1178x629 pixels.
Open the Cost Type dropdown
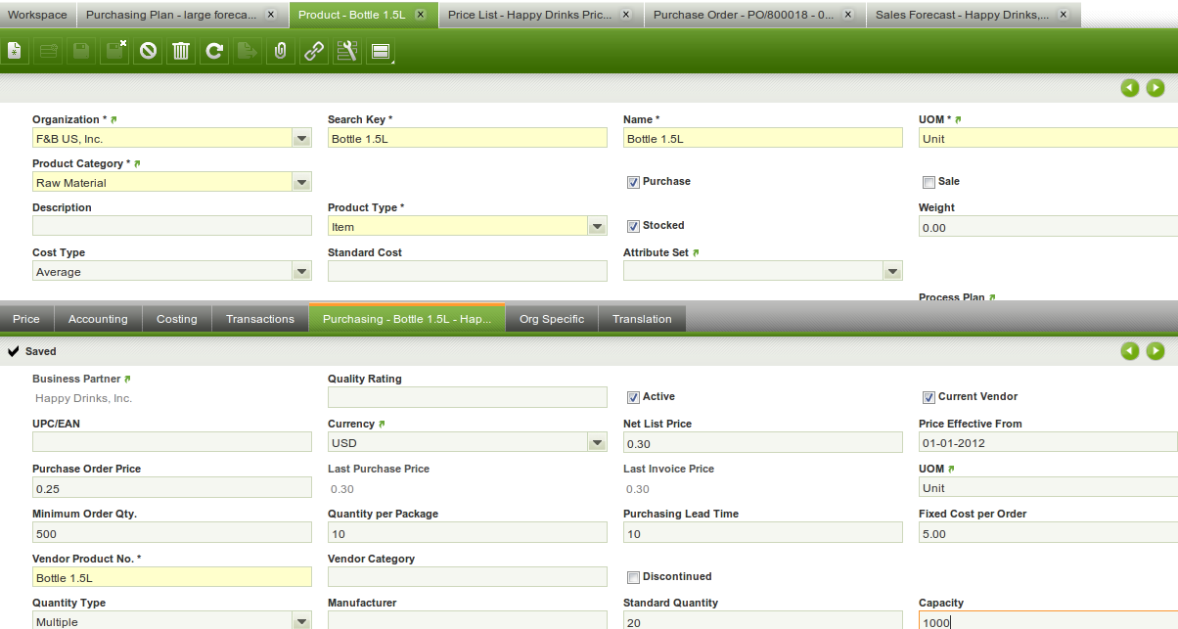pos(302,272)
